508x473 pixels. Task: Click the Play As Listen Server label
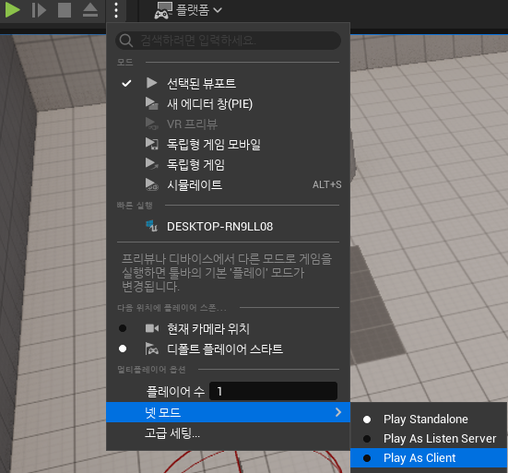[x=440, y=439]
